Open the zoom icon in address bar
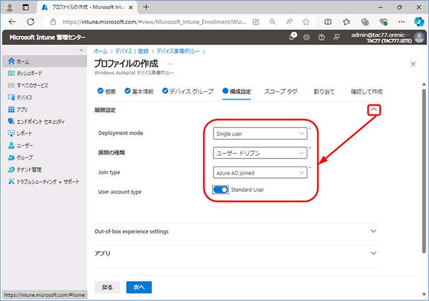429x301 pixels. click(x=272, y=22)
